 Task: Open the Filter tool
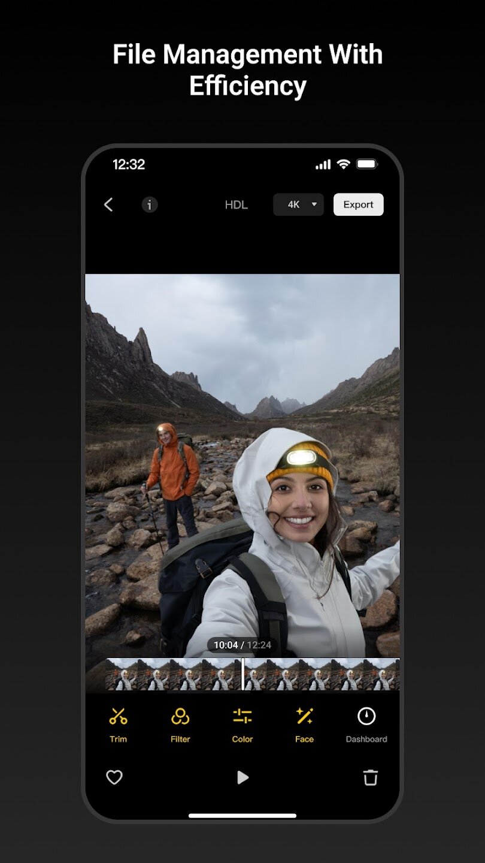click(x=180, y=725)
